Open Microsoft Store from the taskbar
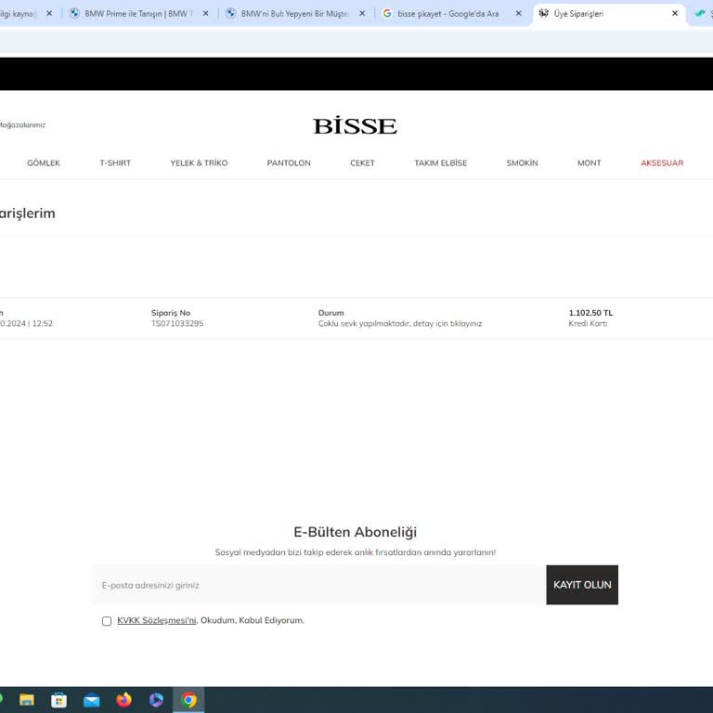The width and height of the screenshot is (713, 713). [x=58, y=699]
